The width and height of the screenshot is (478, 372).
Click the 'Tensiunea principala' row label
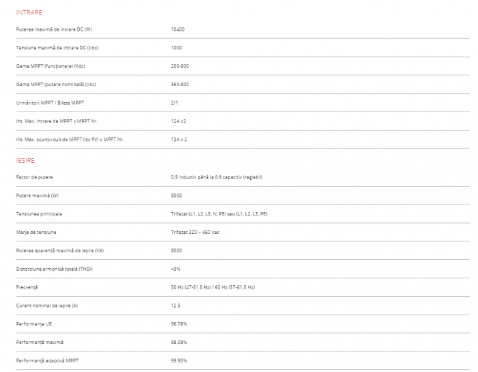click(x=39, y=214)
